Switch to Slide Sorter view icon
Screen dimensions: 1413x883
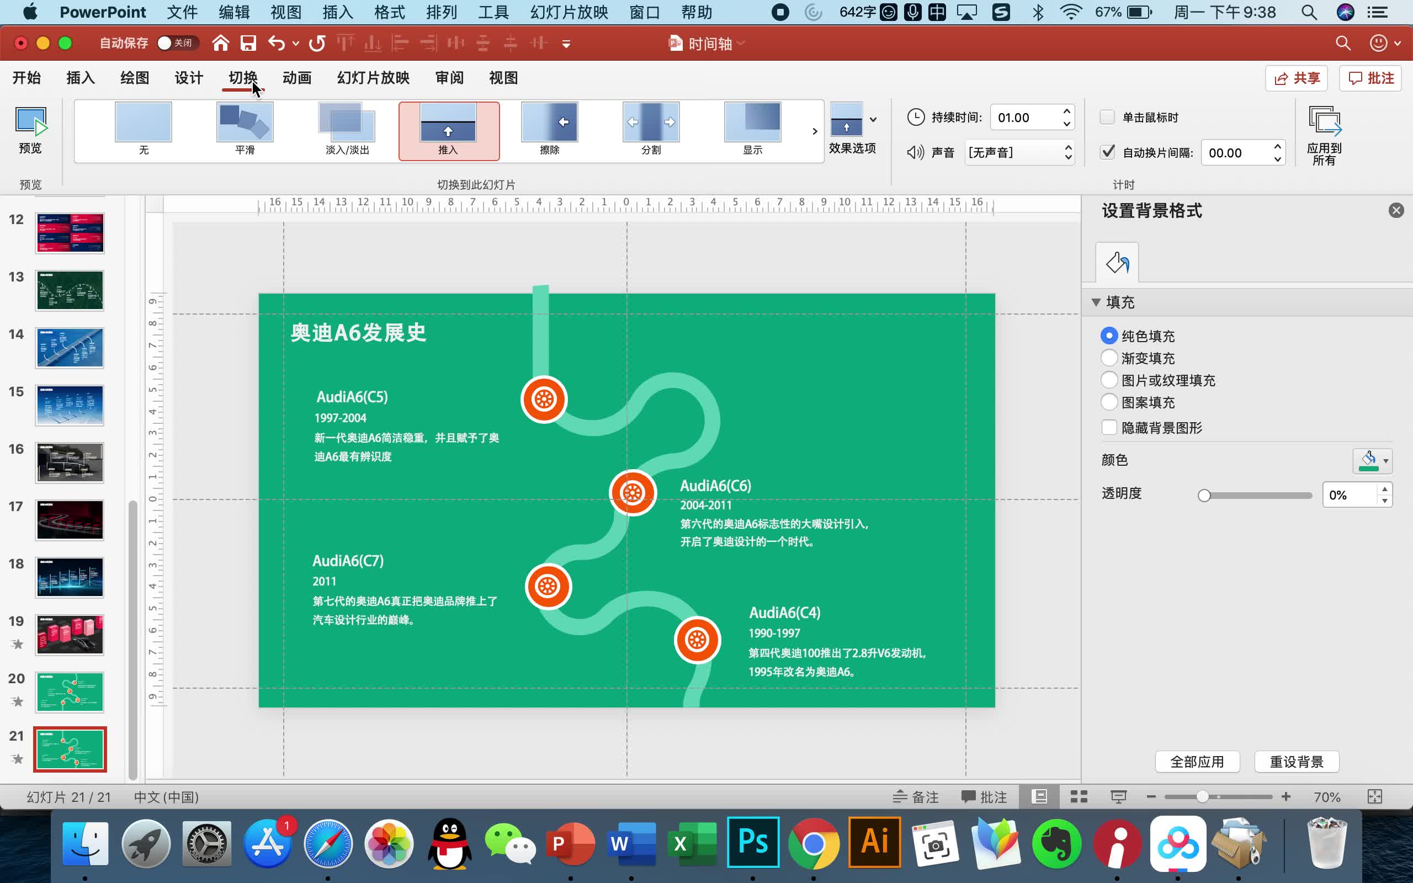point(1079,796)
